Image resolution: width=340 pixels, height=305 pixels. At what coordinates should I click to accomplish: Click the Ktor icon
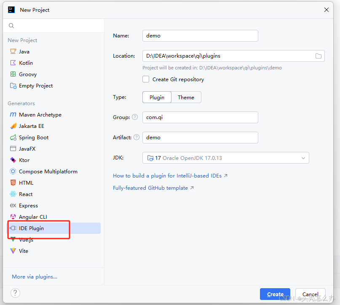(13, 160)
